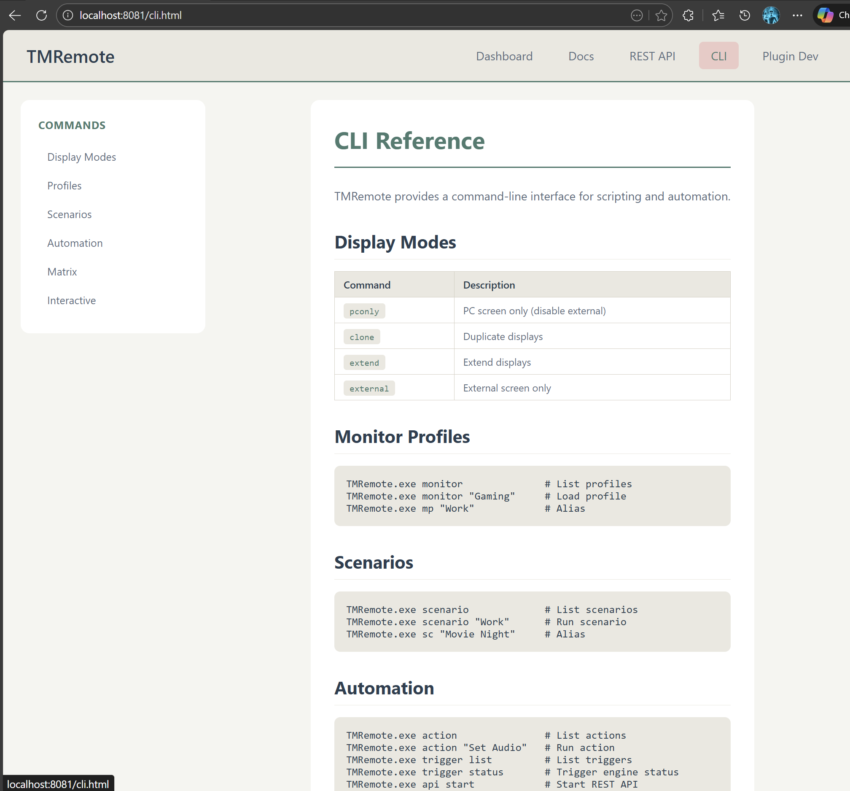The height and width of the screenshot is (791, 850).
Task: Open the Docs section
Action: click(581, 56)
